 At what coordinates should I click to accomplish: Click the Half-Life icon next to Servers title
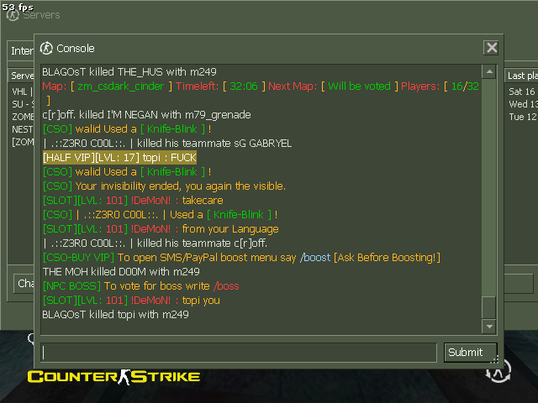tap(13, 15)
